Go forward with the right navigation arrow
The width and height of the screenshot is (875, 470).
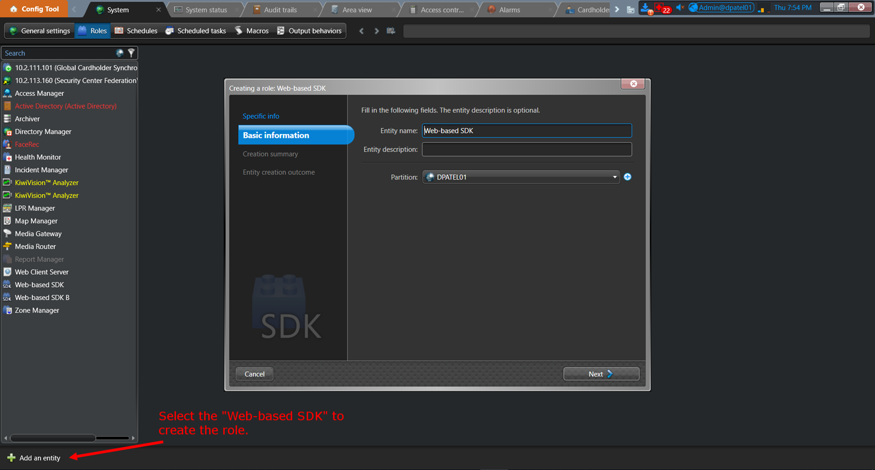tap(377, 31)
